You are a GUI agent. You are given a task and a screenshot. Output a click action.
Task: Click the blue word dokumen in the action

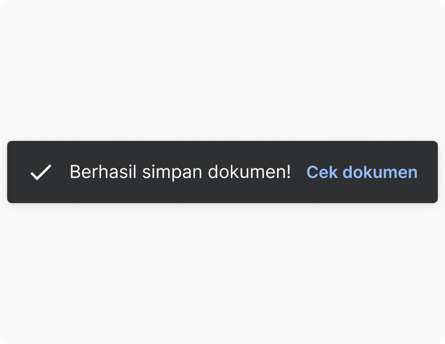click(x=380, y=172)
